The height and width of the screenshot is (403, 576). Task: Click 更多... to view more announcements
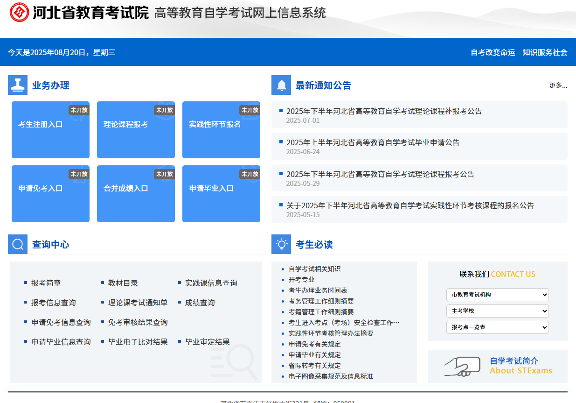click(x=558, y=85)
